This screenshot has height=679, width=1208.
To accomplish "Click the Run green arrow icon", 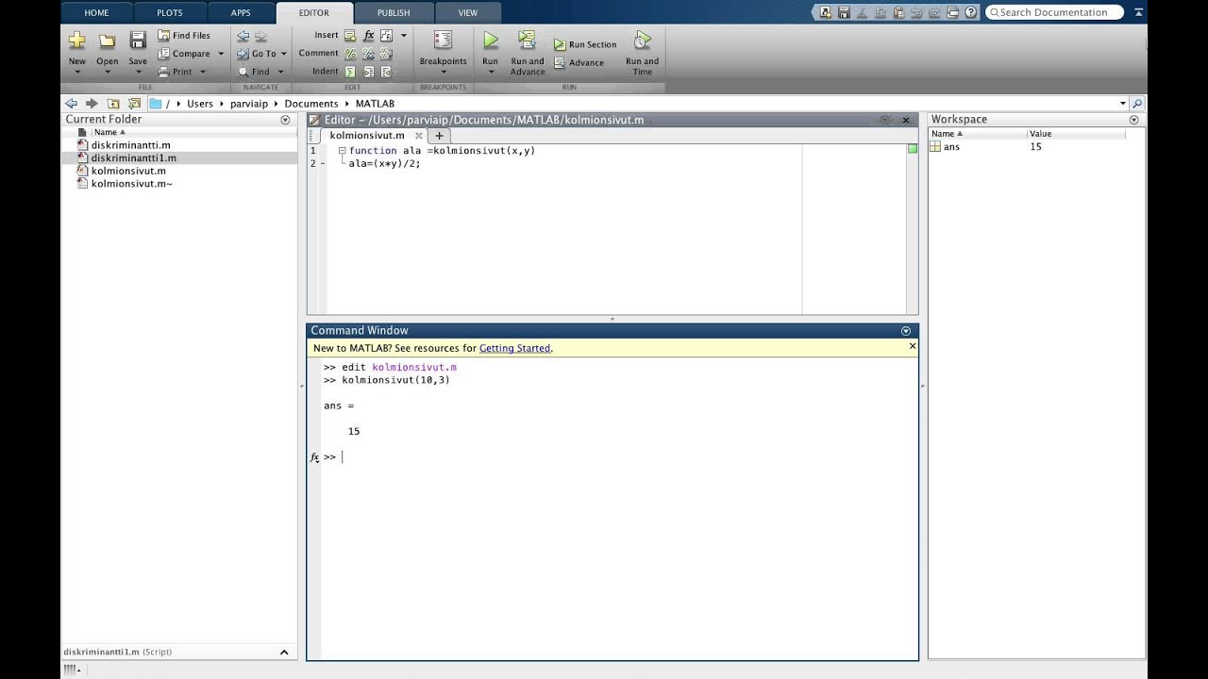I will [491, 41].
